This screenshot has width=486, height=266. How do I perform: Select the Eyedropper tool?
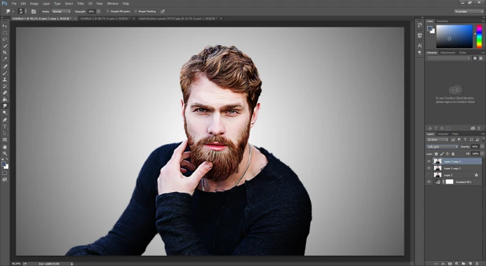point(5,59)
